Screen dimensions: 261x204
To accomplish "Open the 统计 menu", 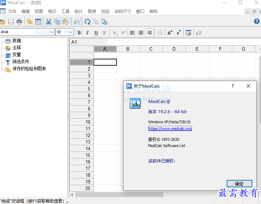I will [79, 12].
